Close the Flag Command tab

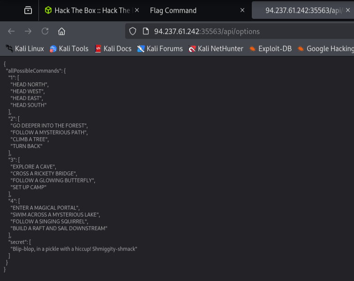pyautogui.click(x=242, y=10)
